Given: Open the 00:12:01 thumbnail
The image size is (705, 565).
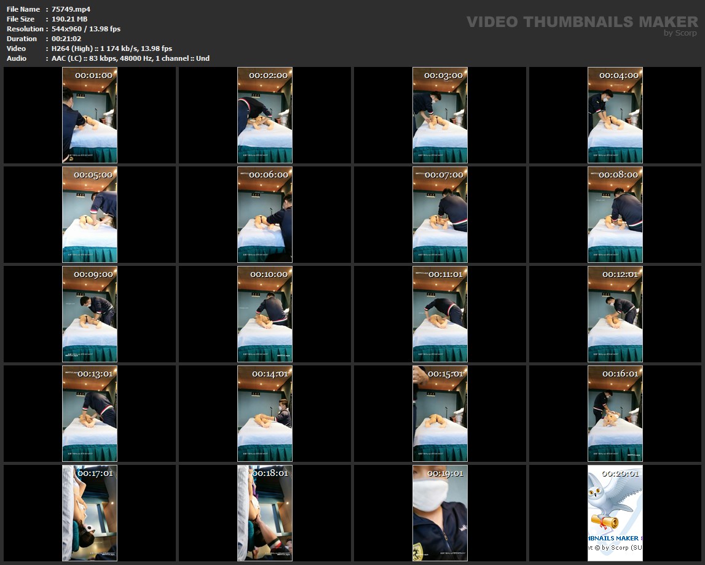Looking at the screenshot, I should 615,314.
